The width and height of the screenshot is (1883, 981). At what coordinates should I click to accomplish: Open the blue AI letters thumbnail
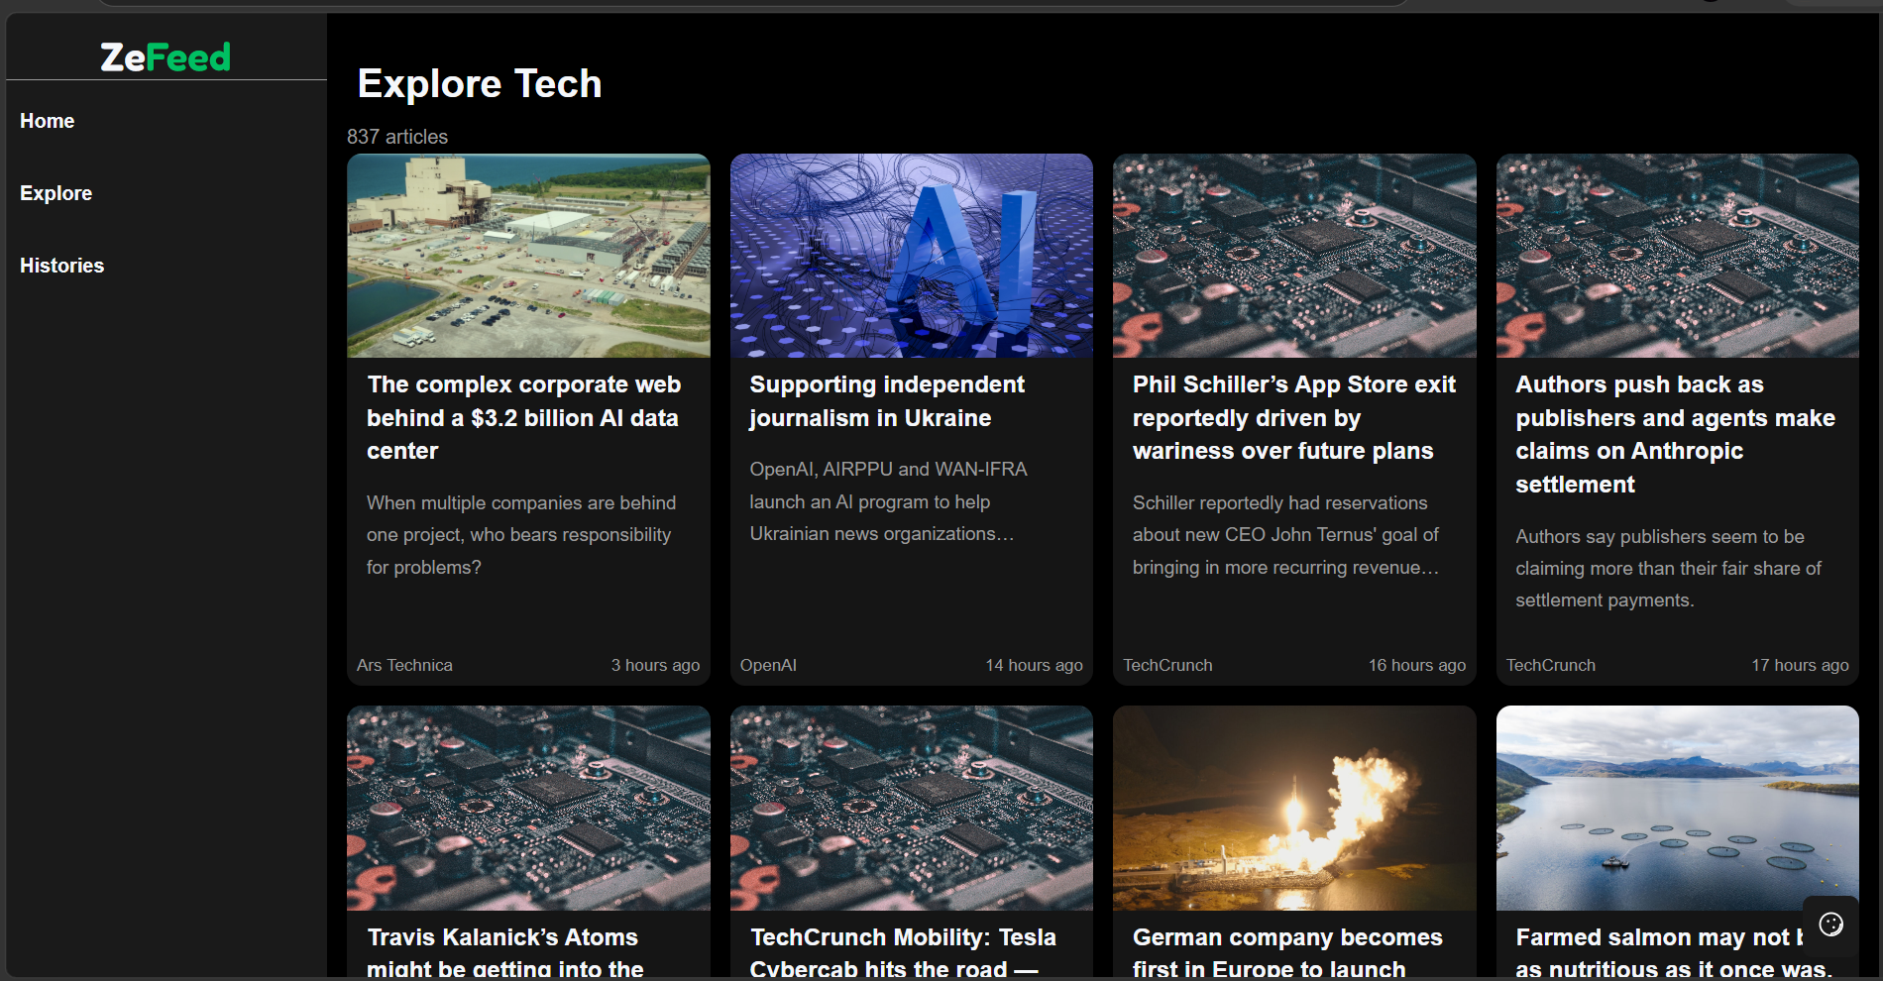pyautogui.click(x=912, y=256)
